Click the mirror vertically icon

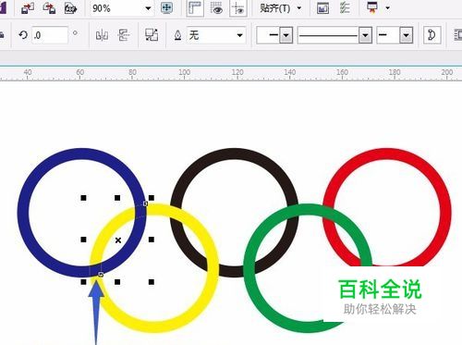[124, 35]
